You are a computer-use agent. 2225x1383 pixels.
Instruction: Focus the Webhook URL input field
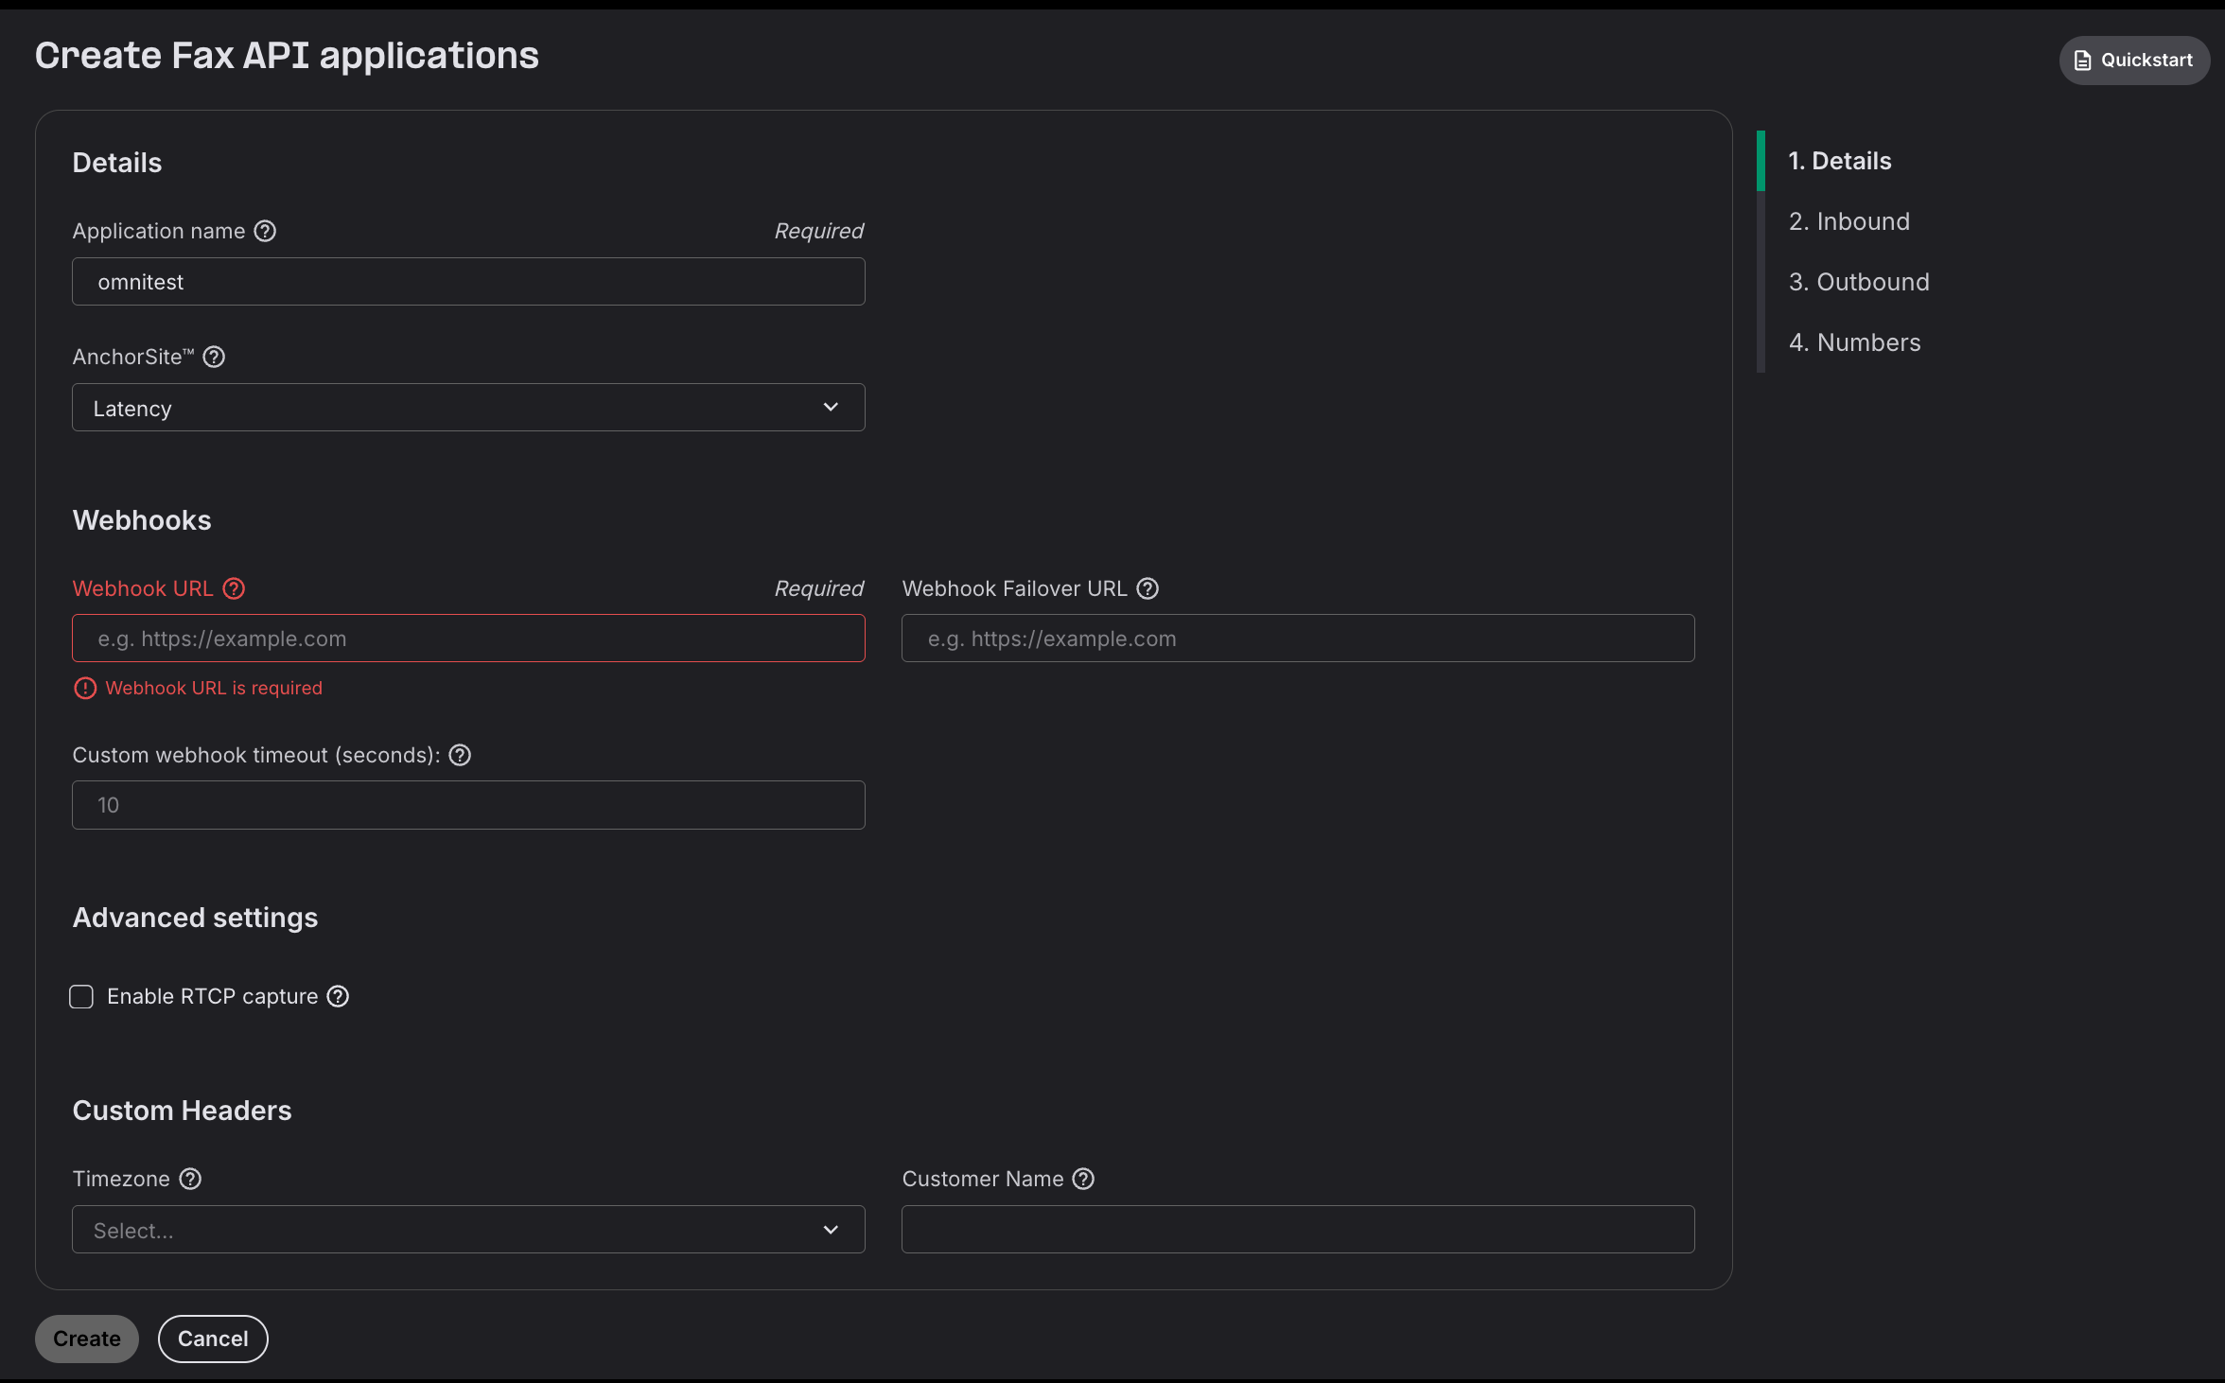[x=468, y=639]
